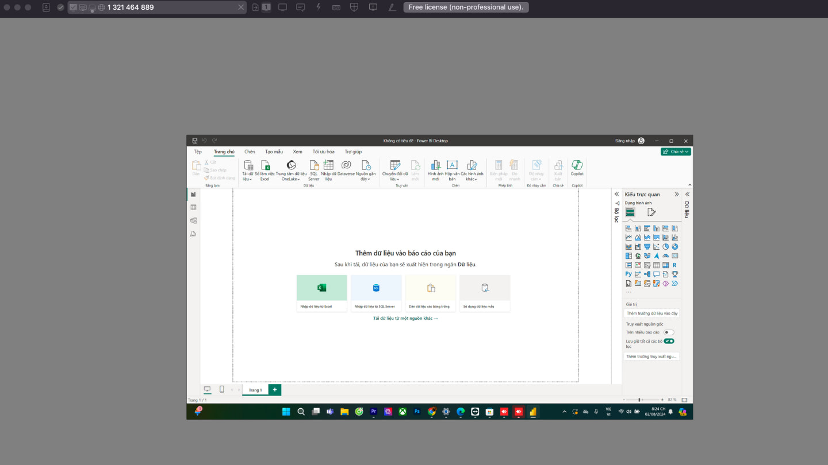Open DAX query view in left sidebar
This screenshot has height=465, width=828.
point(193,234)
